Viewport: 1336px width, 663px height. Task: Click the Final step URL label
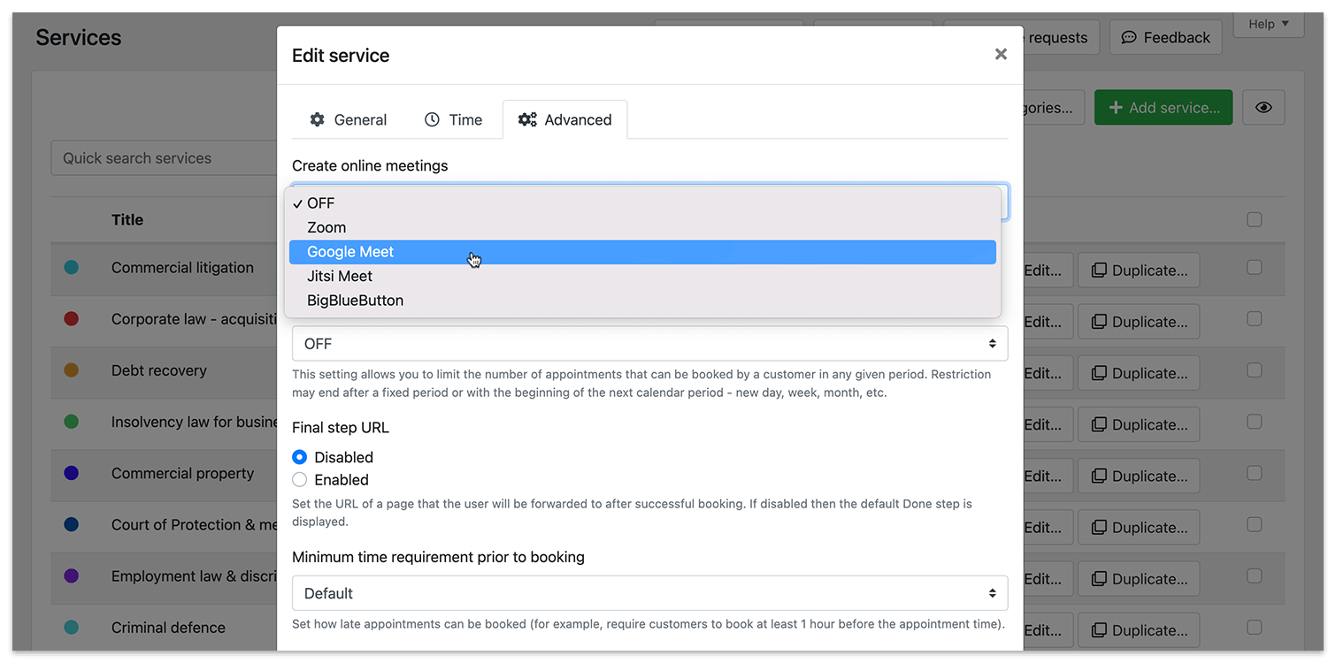click(341, 427)
